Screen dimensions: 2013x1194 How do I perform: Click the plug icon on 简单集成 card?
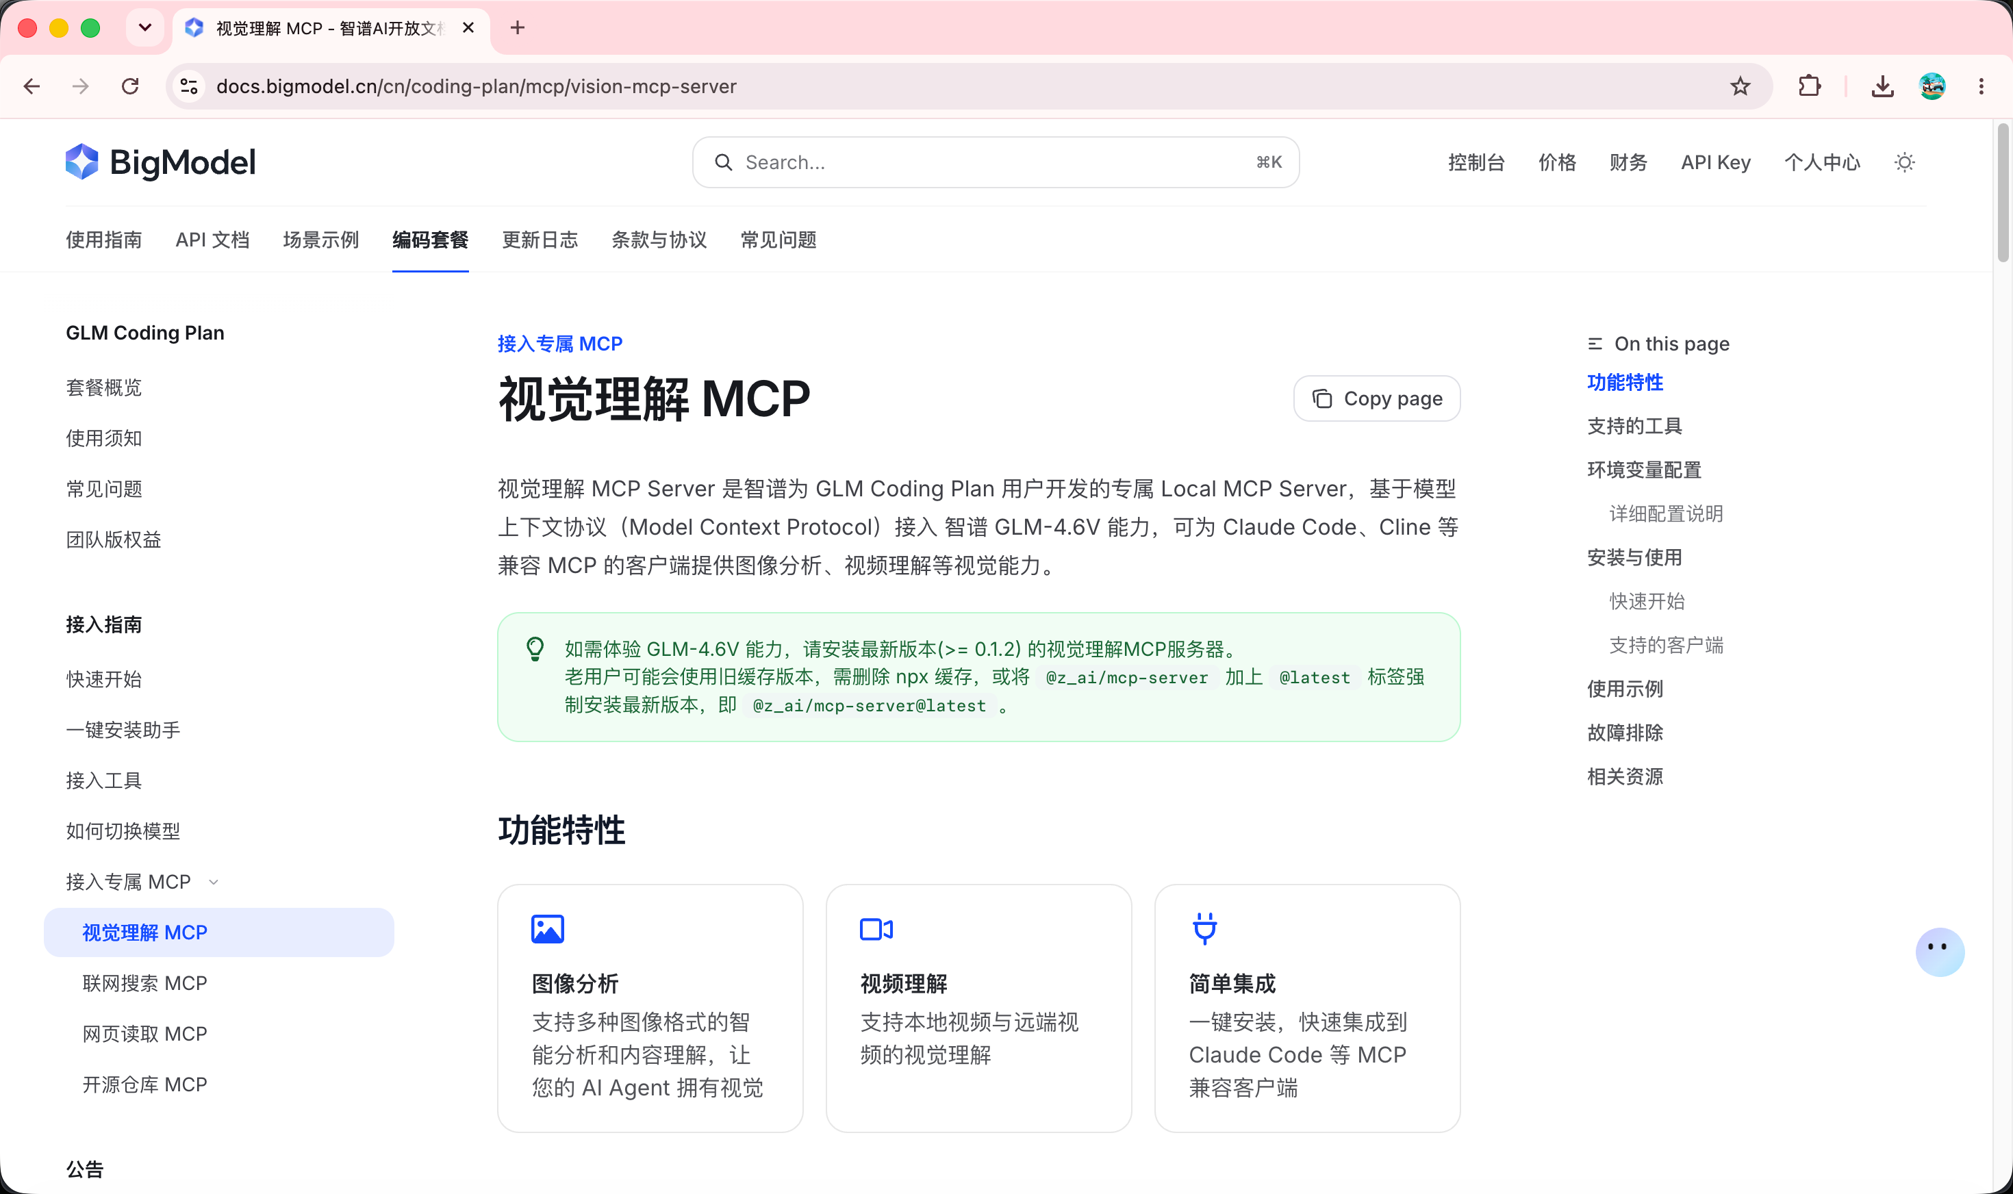pyautogui.click(x=1204, y=929)
